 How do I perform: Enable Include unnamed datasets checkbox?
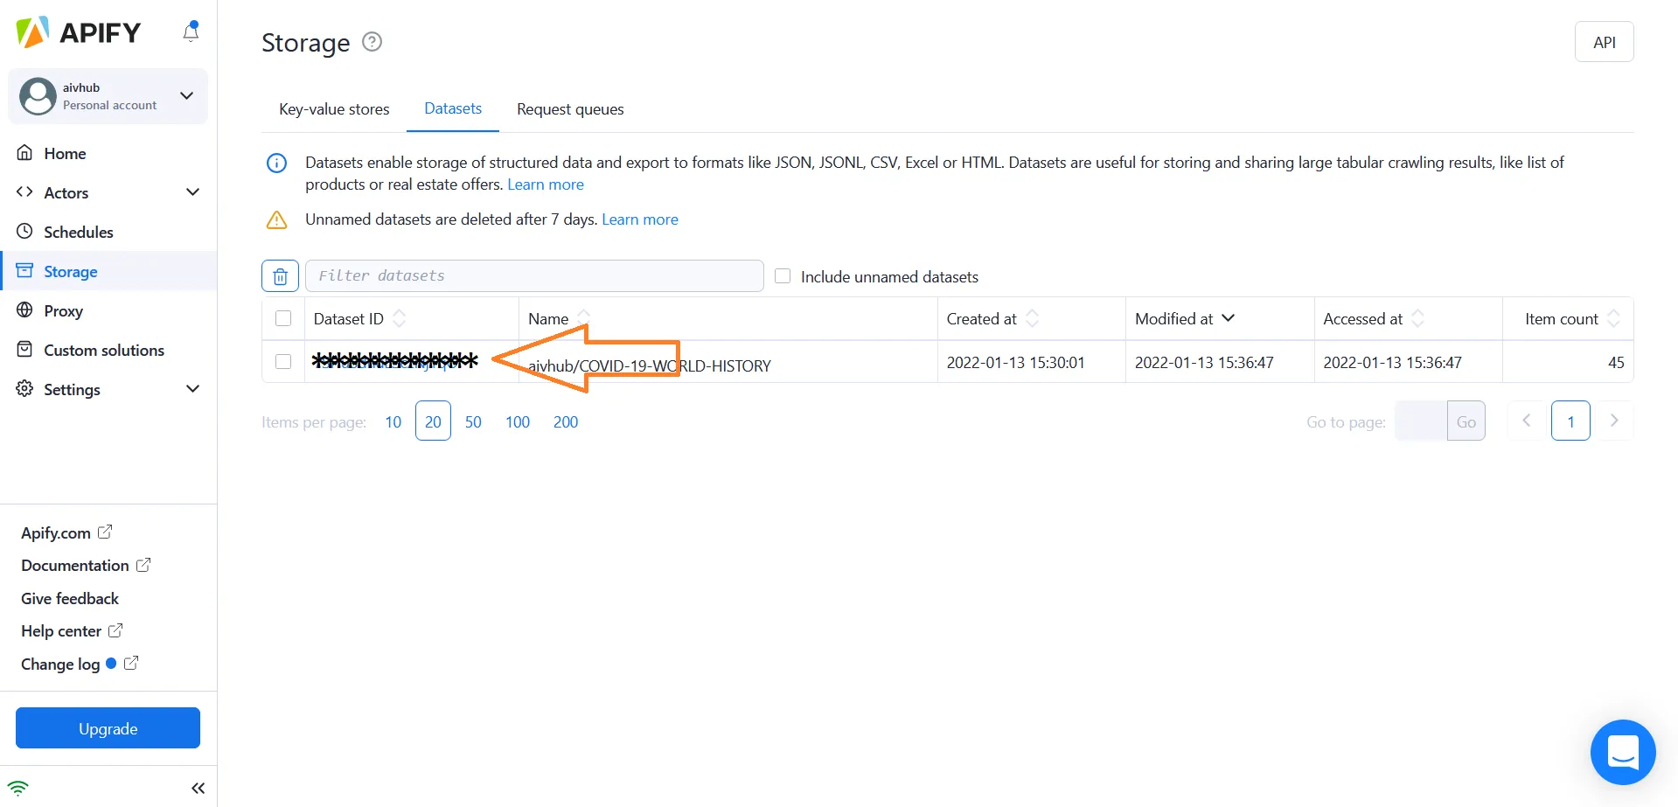pyautogui.click(x=783, y=276)
